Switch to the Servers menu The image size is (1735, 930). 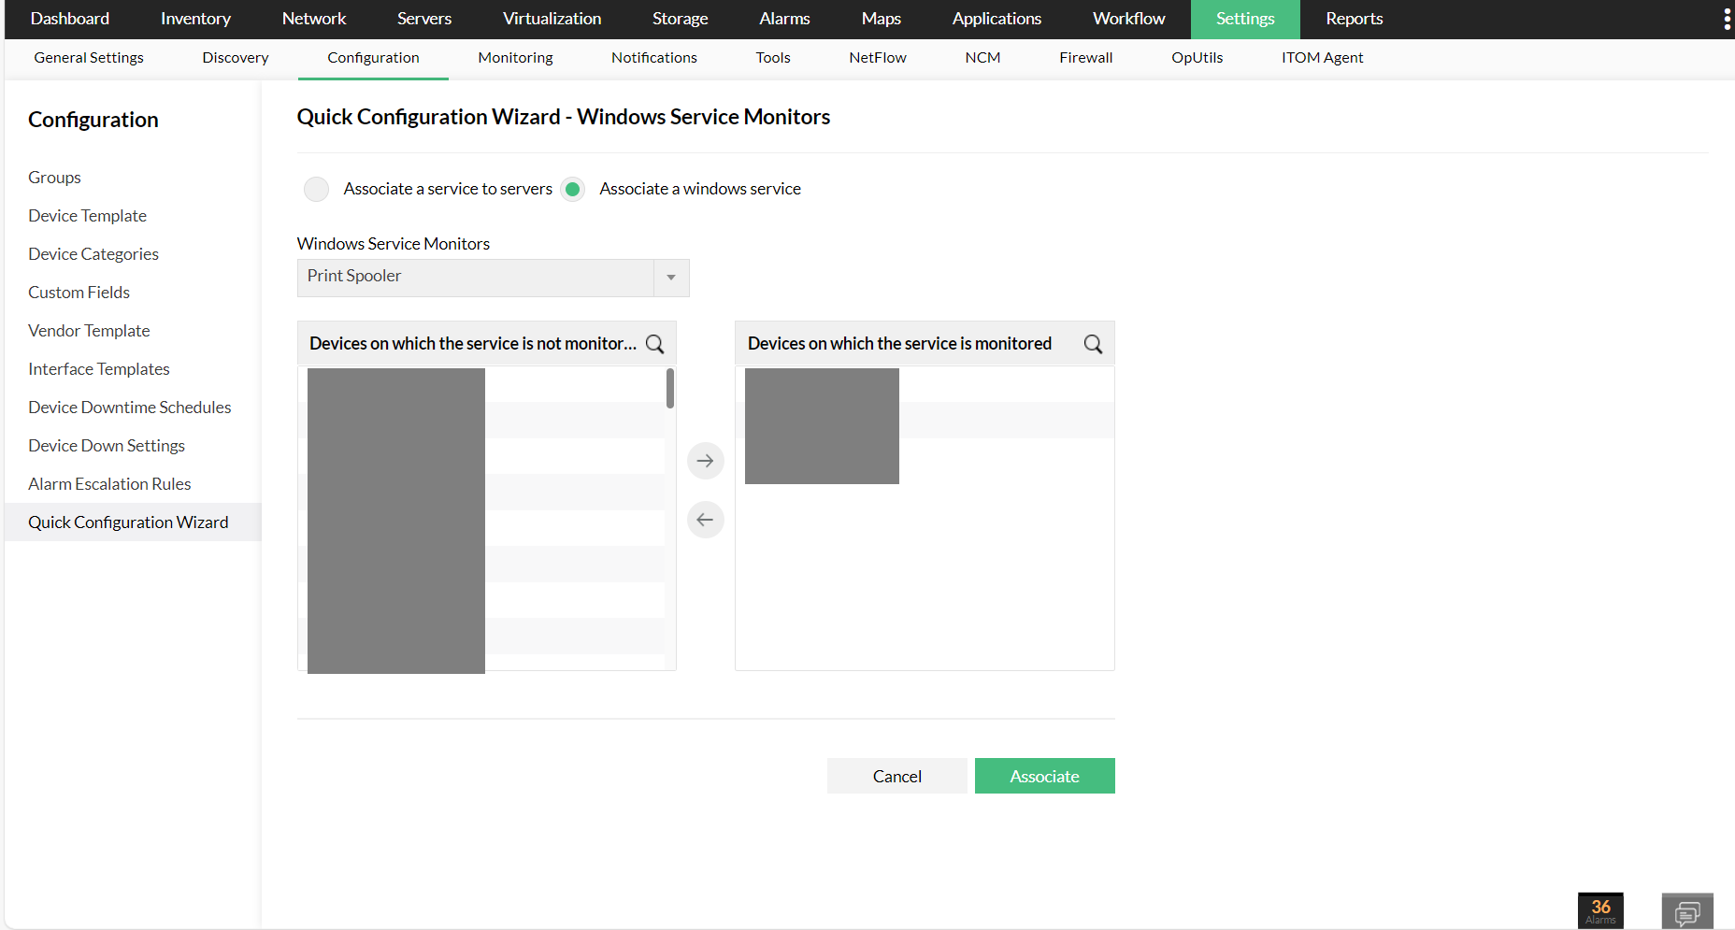(x=424, y=19)
